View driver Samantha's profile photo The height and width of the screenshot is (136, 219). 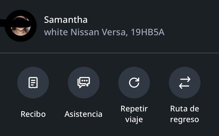coord(21,26)
